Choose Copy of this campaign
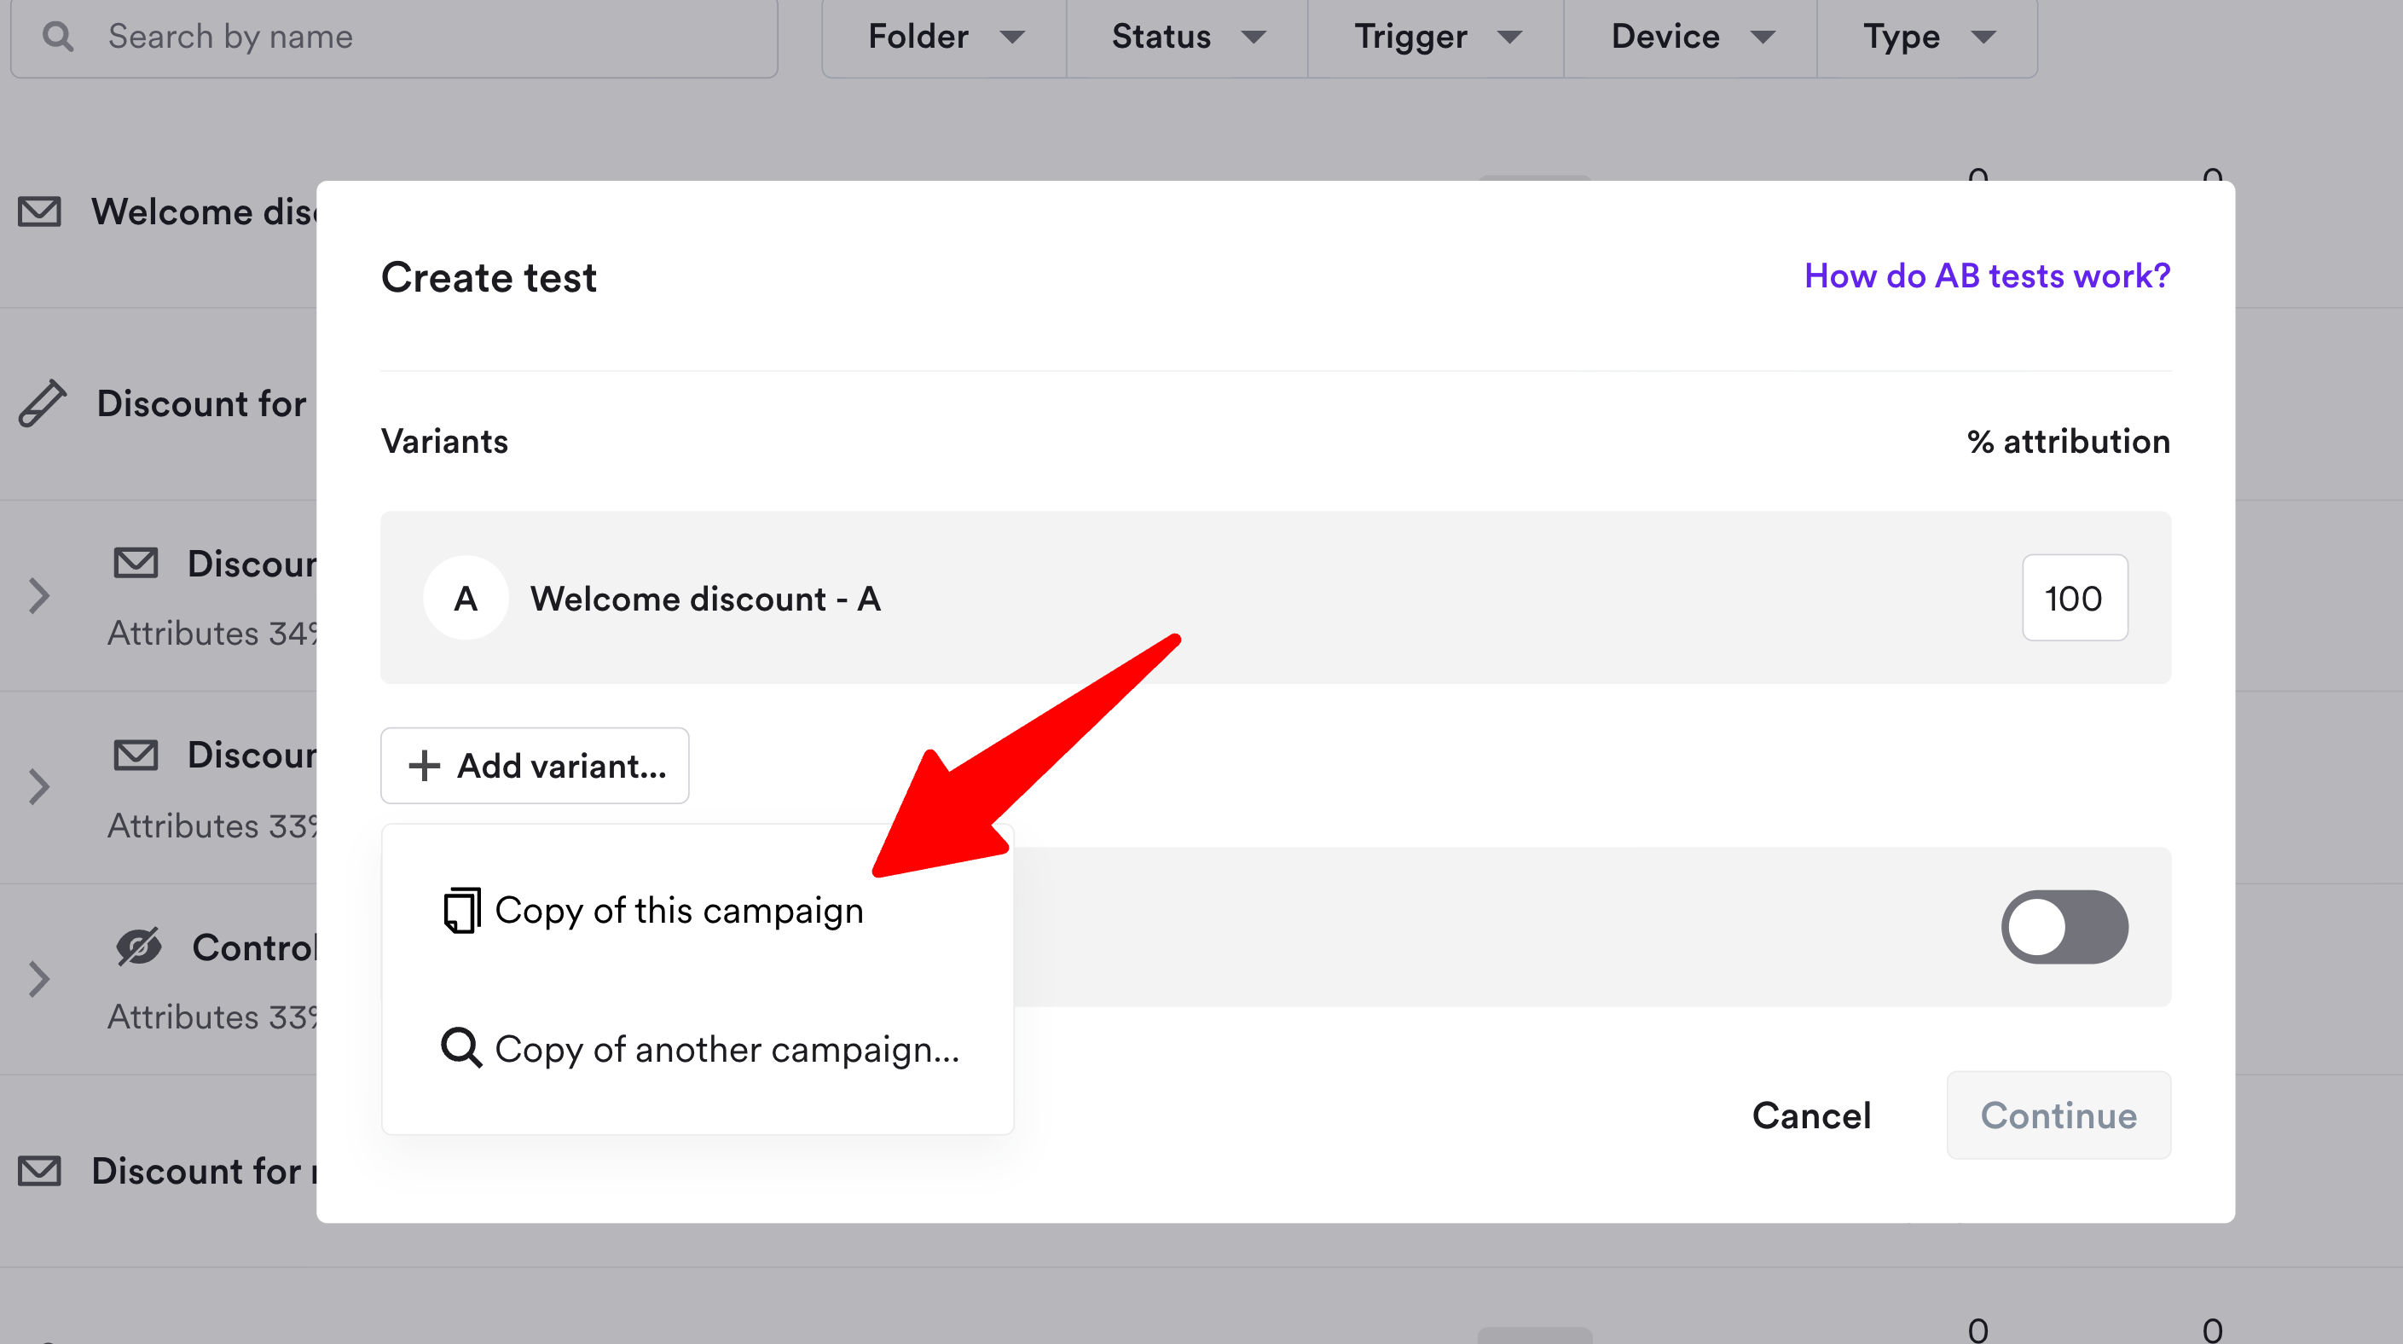2403x1344 pixels. (x=678, y=909)
